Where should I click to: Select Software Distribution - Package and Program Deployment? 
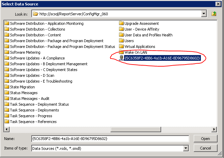coord(56,41)
